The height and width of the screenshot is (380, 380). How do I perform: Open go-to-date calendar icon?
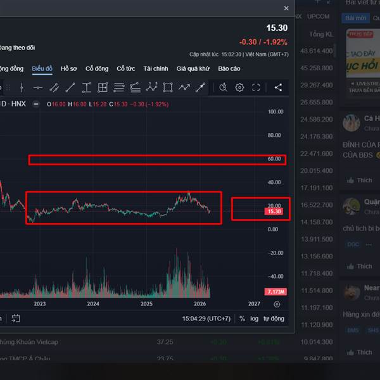click(16, 319)
